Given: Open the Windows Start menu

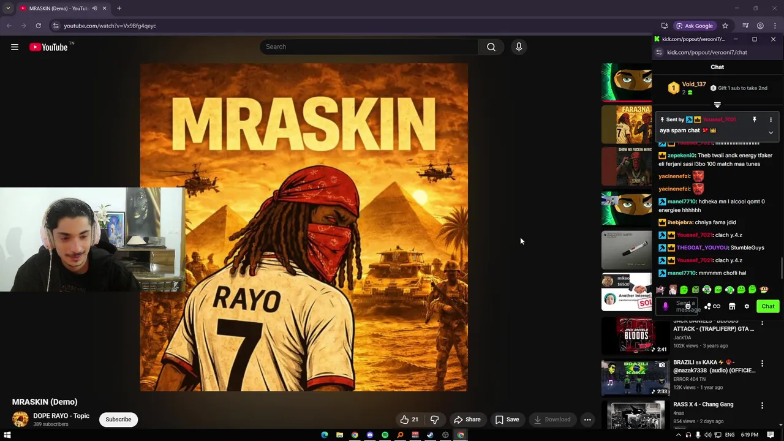Looking at the screenshot, I should click(x=7, y=435).
